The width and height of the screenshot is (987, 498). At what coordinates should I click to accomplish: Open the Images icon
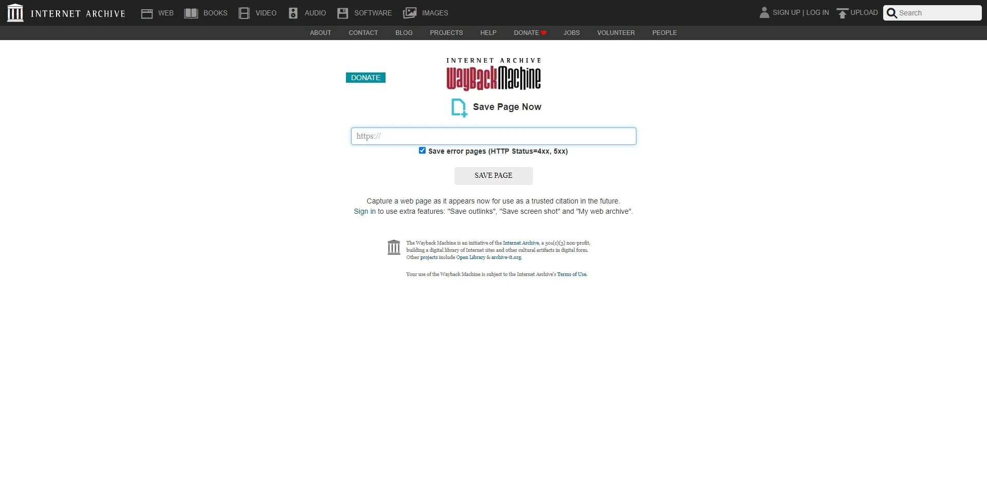tap(410, 13)
